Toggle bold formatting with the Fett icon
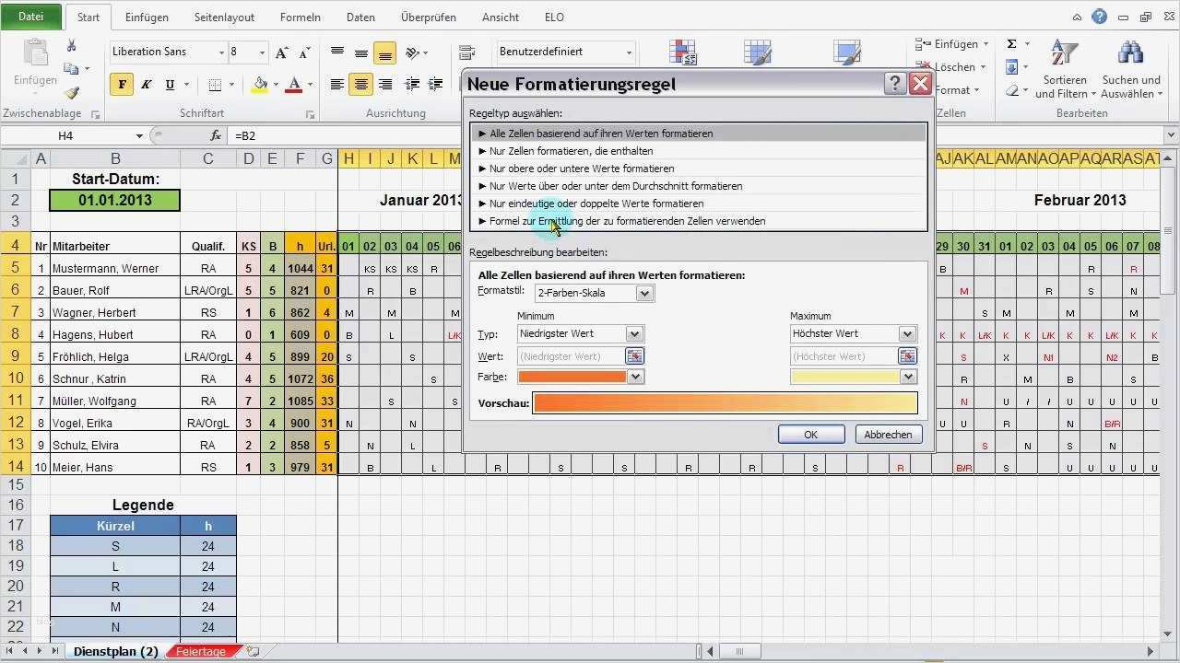Screen dimensions: 1180x663 pyautogui.click(x=122, y=84)
